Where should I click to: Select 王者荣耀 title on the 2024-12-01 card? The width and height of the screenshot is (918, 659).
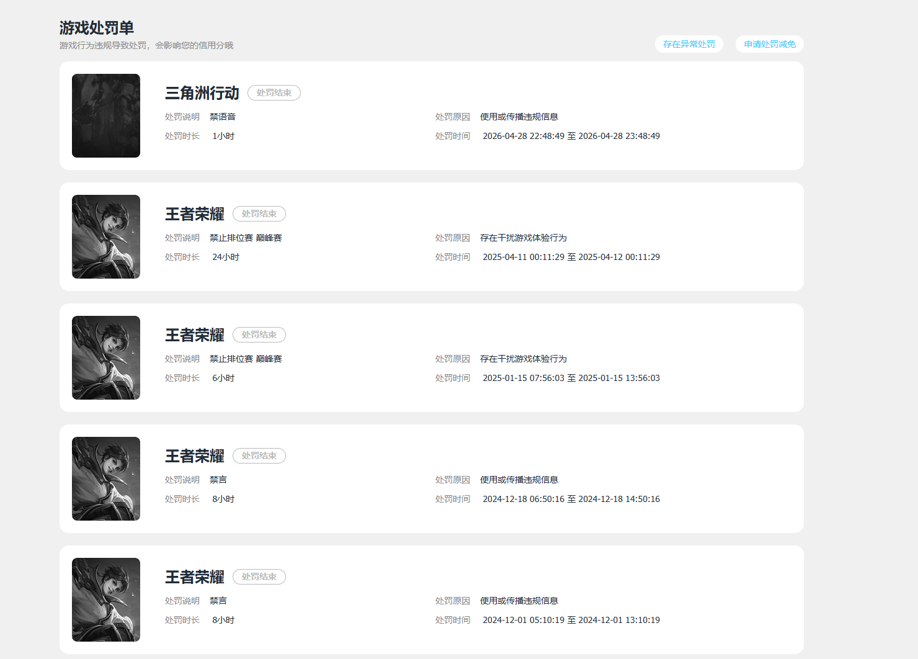coord(195,577)
